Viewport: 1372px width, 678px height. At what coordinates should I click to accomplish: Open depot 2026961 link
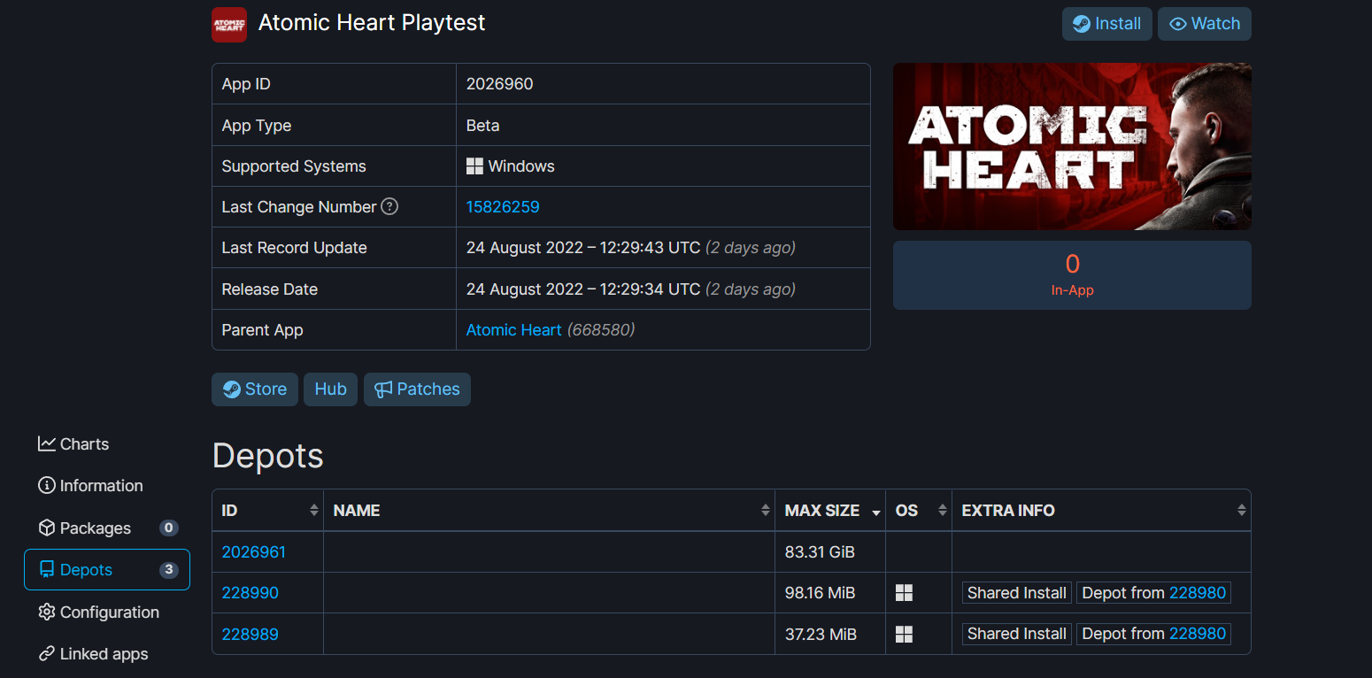(254, 552)
